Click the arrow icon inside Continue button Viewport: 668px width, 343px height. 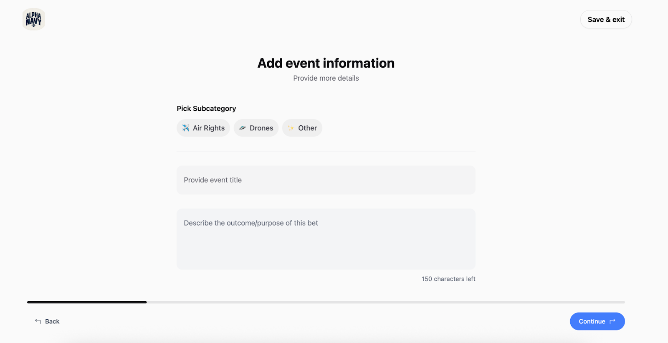point(612,321)
